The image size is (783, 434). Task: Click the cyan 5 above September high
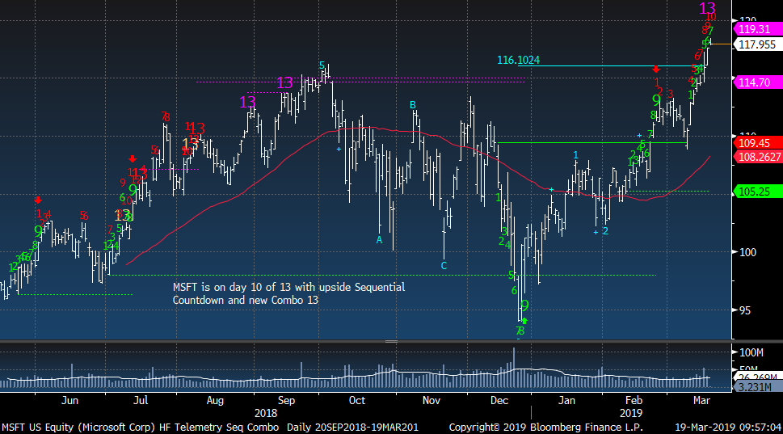pyautogui.click(x=322, y=65)
